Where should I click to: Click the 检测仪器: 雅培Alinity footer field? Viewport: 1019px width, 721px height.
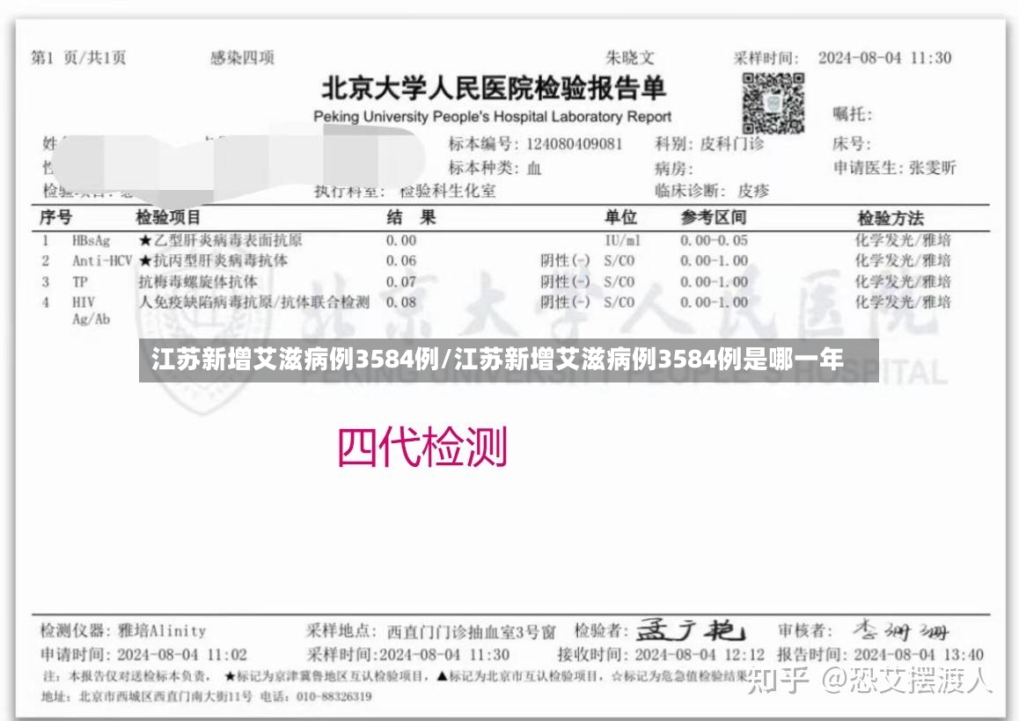pyautogui.click(x=123, y=630)
